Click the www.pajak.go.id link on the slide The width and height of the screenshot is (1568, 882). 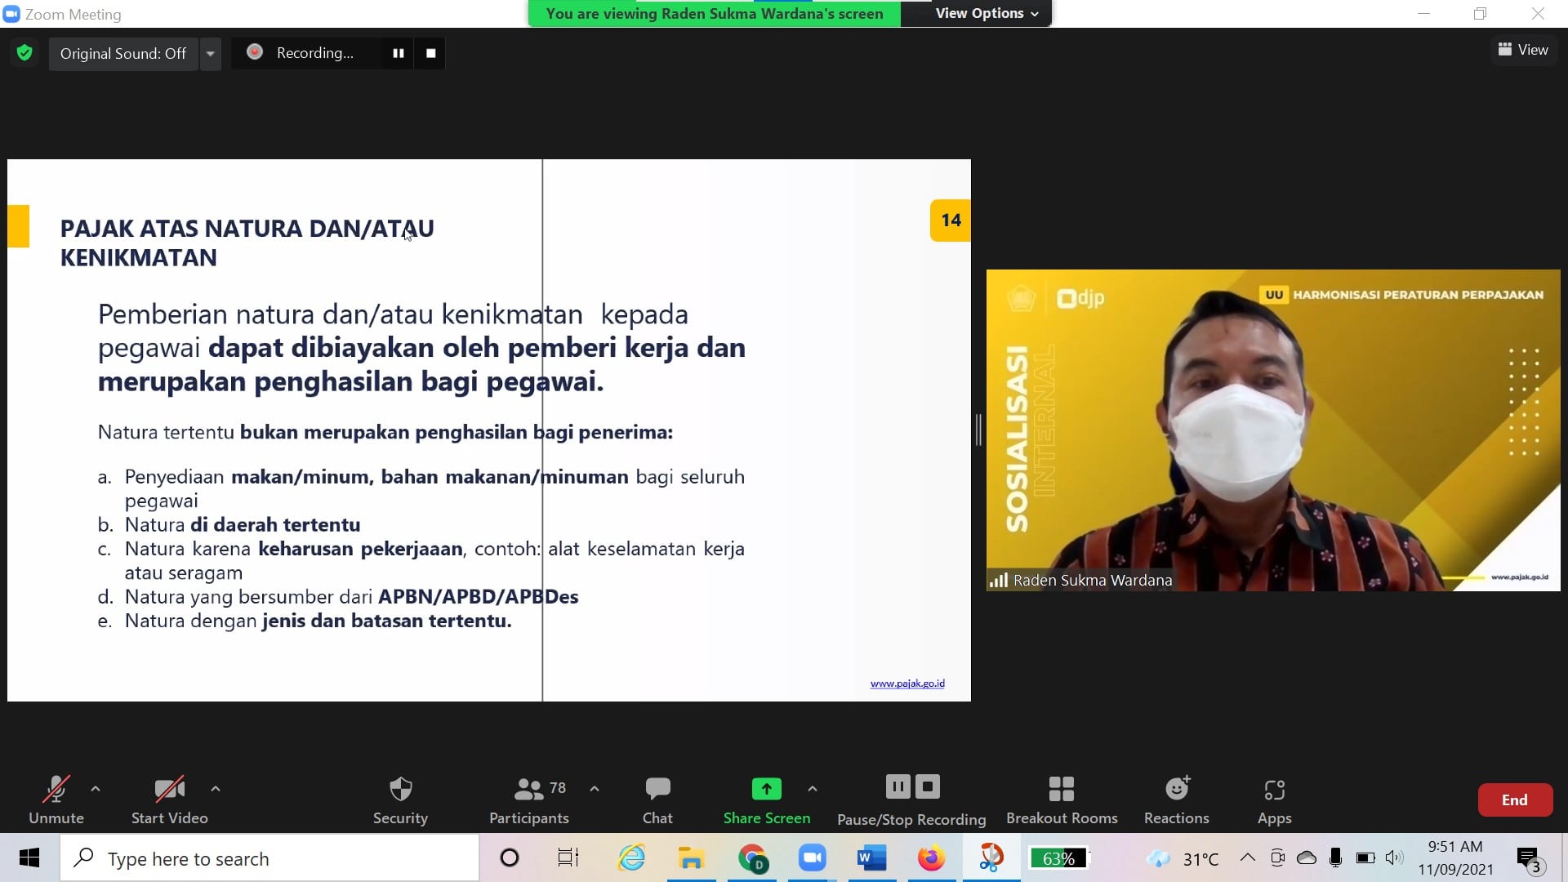pos(906,684)
